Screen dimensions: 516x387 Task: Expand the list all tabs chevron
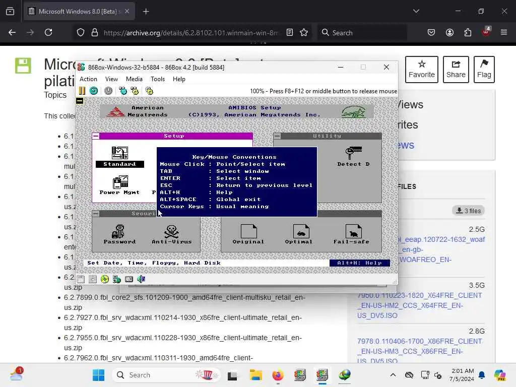(416, 11)
